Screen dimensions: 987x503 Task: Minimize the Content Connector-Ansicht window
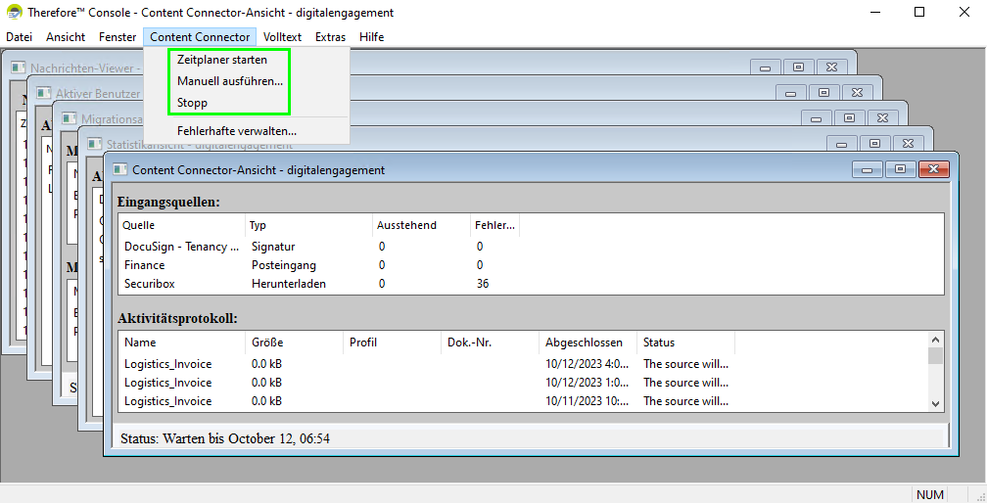coord(868,169)
